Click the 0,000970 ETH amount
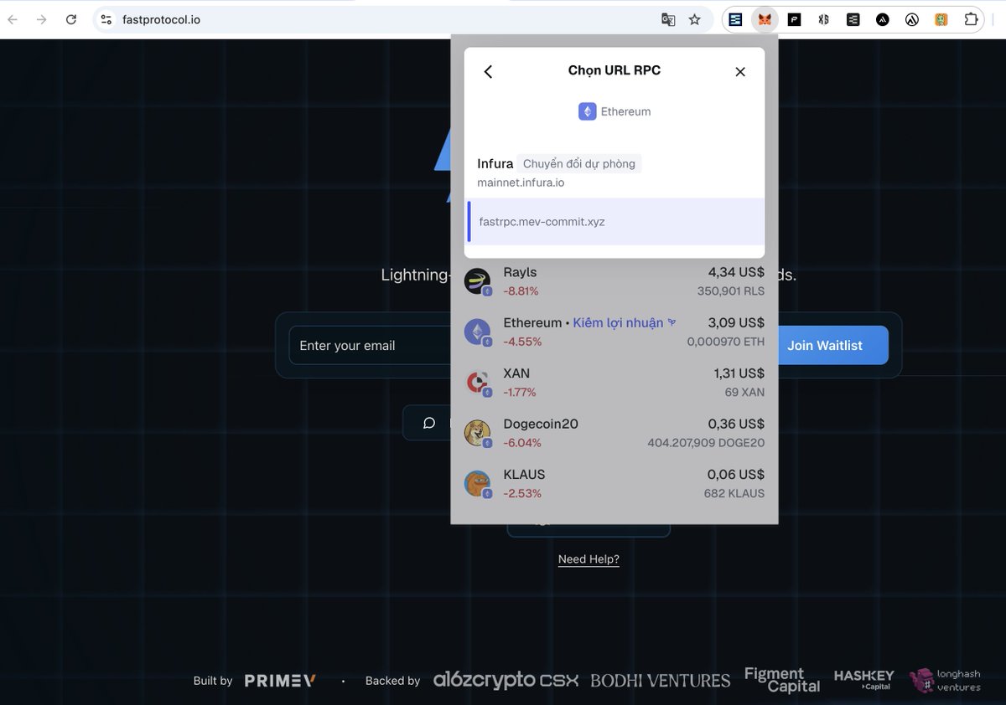The image size is (1006, 705). click(725, 342)
